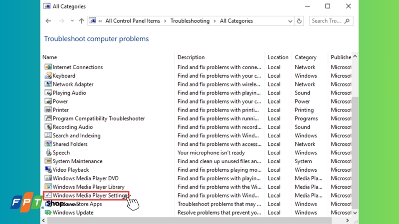Click the Windows Update icon

[48, 213]
